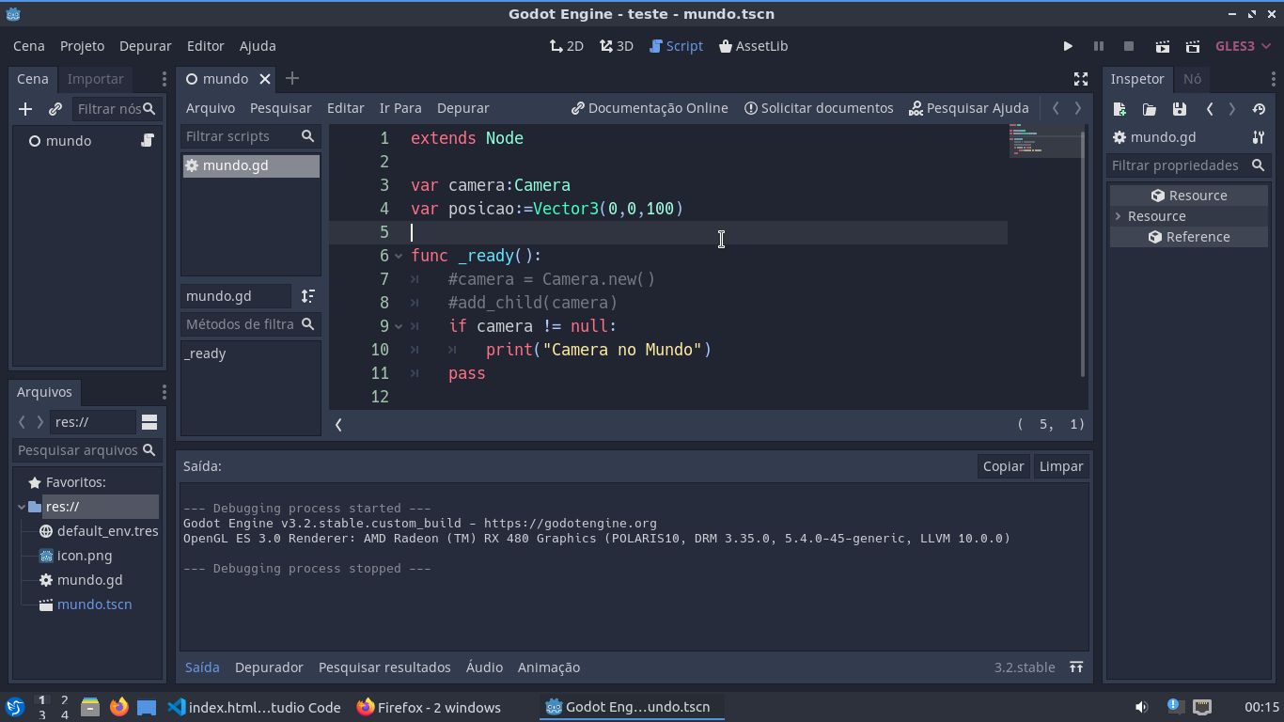Open the Cena menu
This screenshot has width=1284, height=722.
(28, 46)
